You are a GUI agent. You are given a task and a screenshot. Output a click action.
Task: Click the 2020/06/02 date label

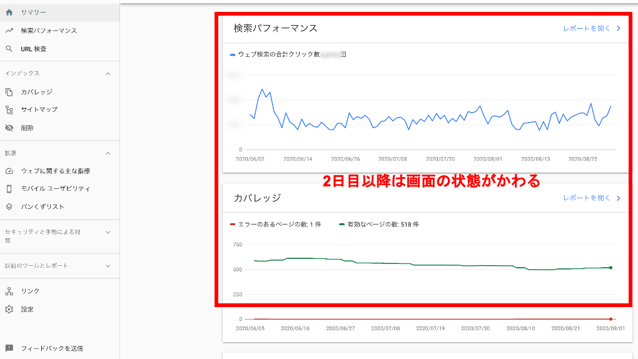point(250,159)
